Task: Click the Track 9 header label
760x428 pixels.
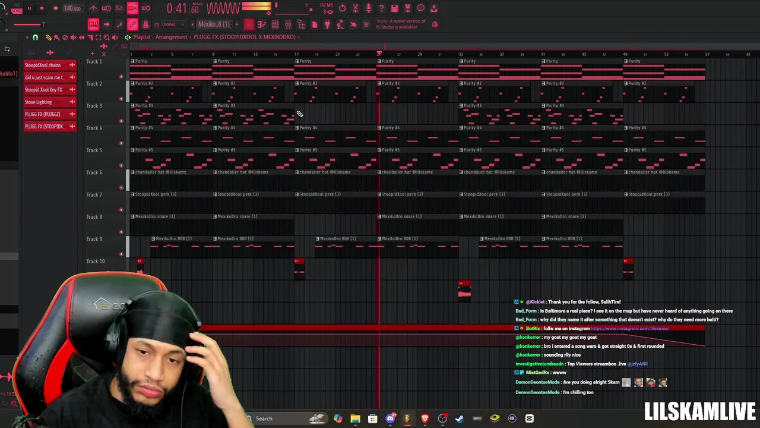Action: coord(94,239)
